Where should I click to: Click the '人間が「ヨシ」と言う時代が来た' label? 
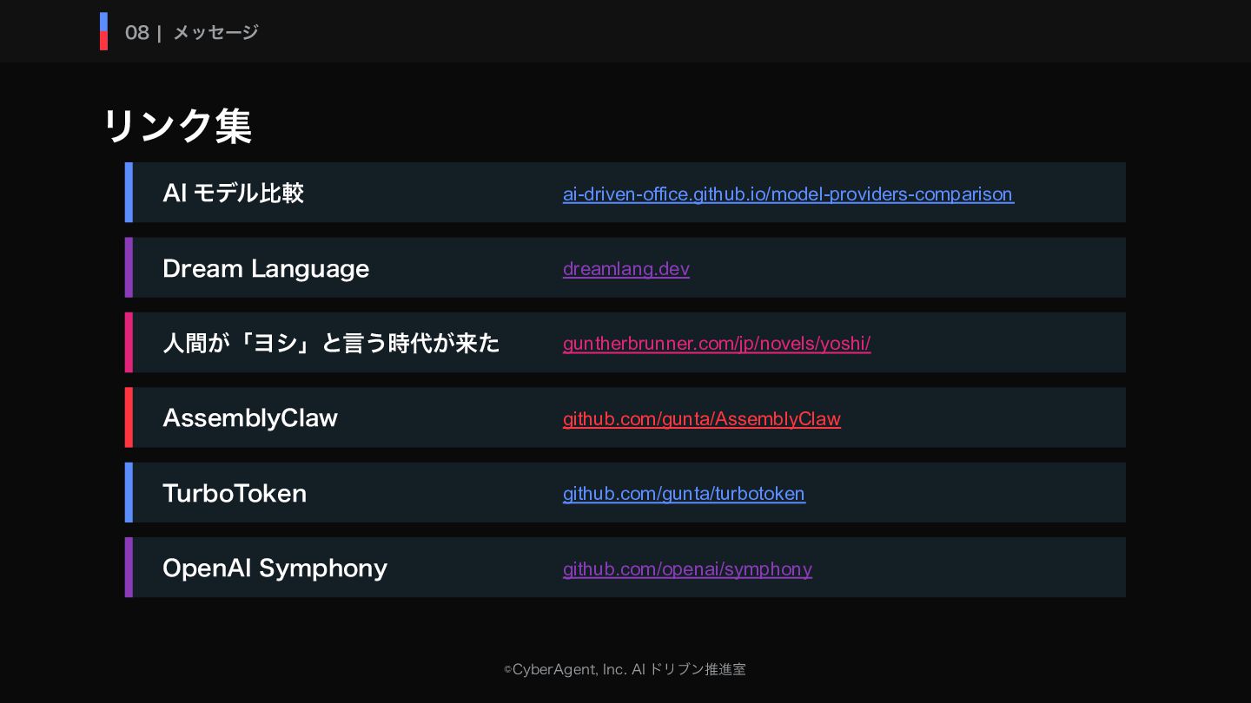331,343
